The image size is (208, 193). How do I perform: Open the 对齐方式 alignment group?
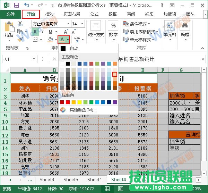click(96, 31)
